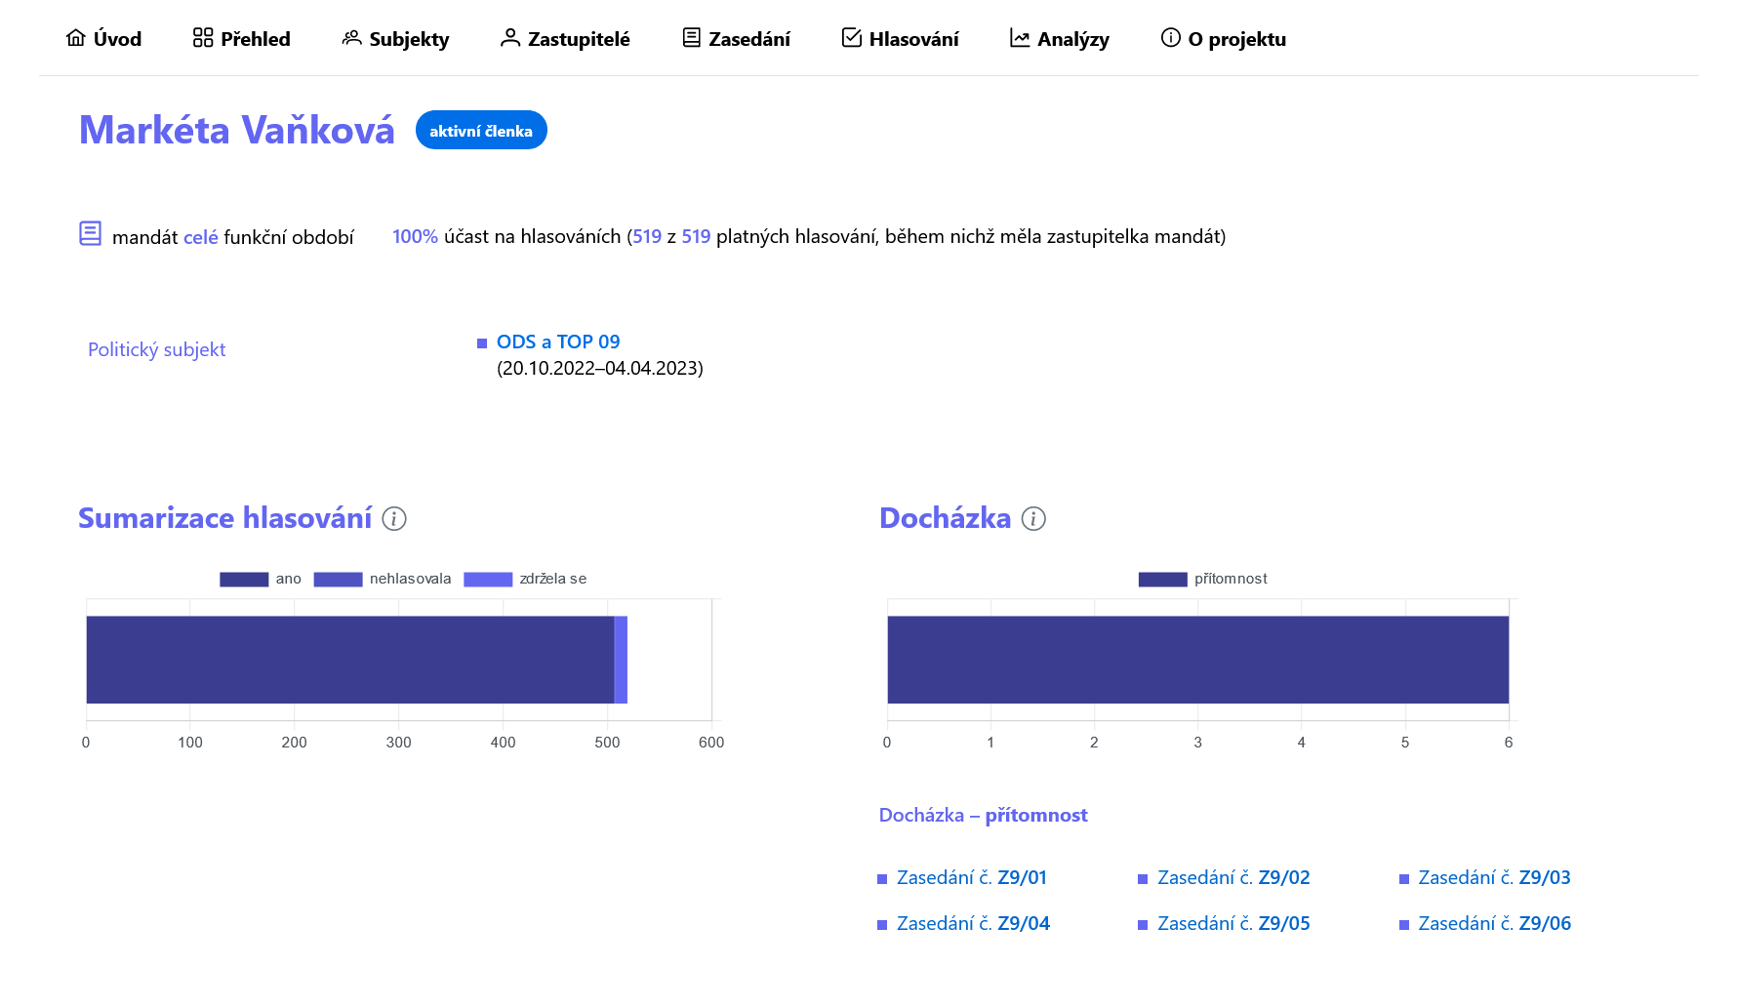The width and height of the screenshot is (1737, 1007).
Task: Open Zasedání č. Z9/03
Action: click(1494, 877)
